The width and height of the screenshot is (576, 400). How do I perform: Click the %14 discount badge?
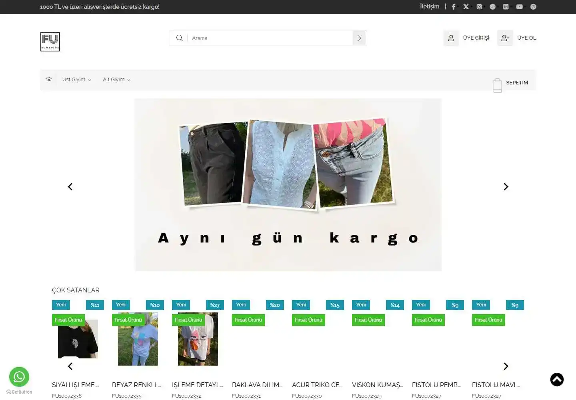pyautogui.click(x=395, y=305)
